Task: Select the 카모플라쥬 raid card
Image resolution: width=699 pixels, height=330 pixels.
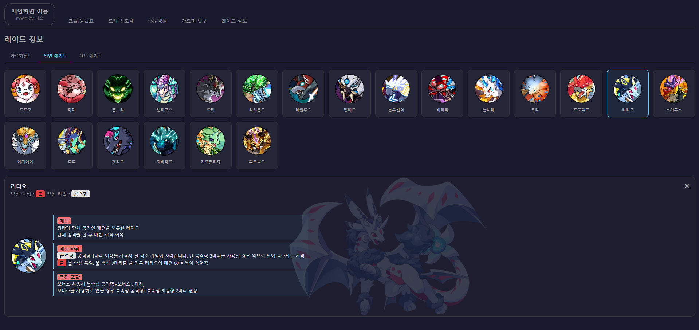Action: tap(211, 145)
